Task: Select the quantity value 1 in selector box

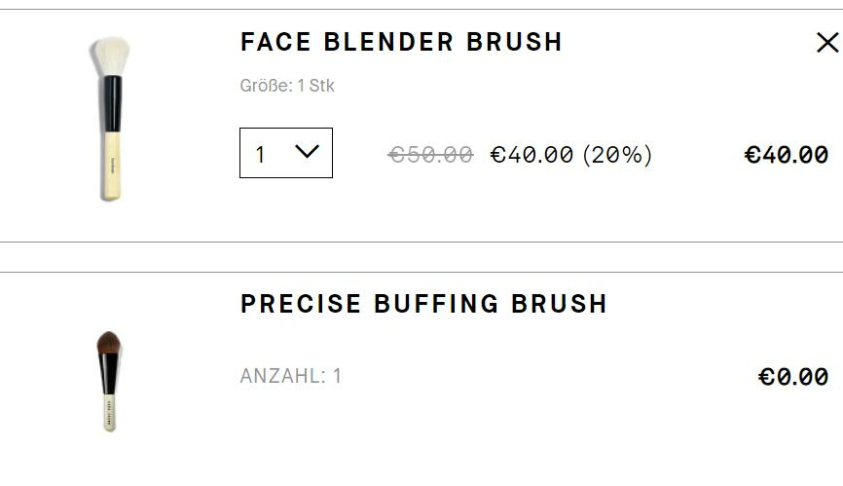Action: coord(260,155)
